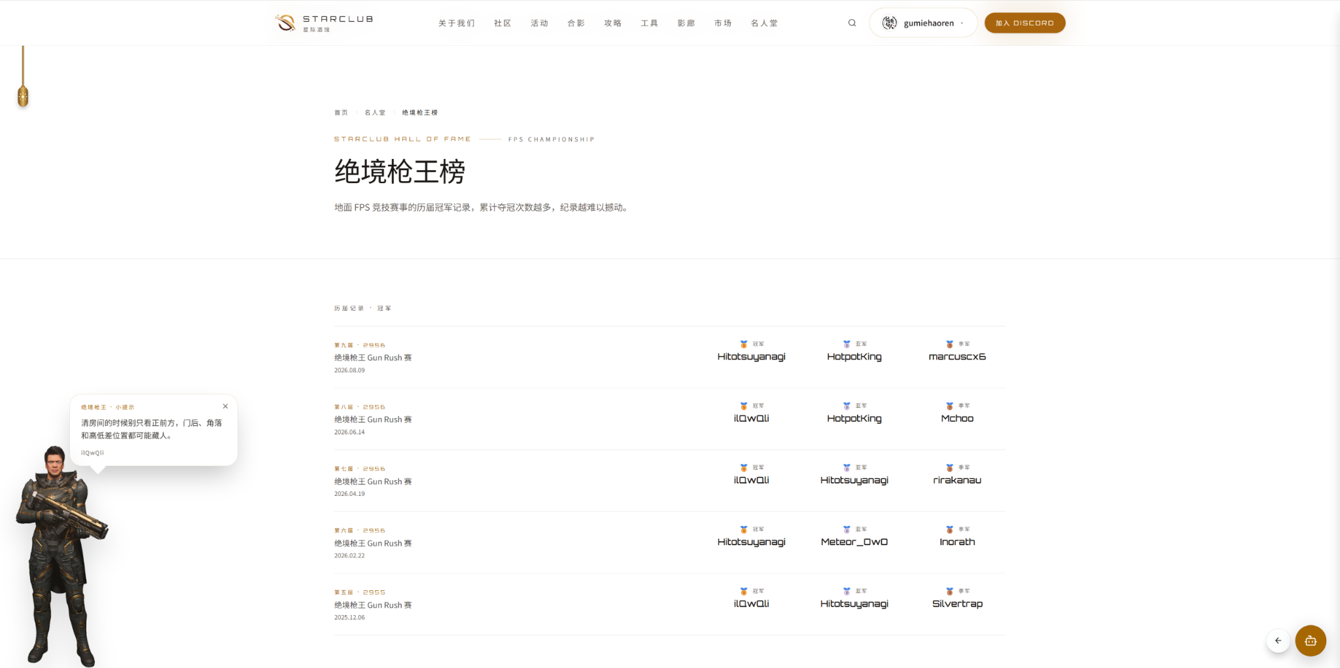Viewport: 1340px width, 668px height.
Task: Click date 2026.08.09 of ninth edition
Action: (349, 370)
